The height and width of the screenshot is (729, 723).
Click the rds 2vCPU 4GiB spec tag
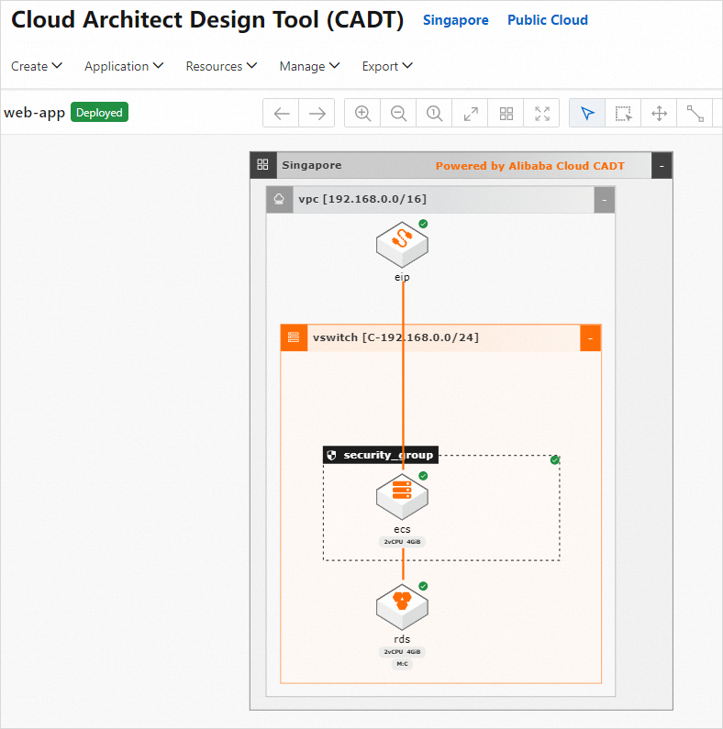click(402, 652)
